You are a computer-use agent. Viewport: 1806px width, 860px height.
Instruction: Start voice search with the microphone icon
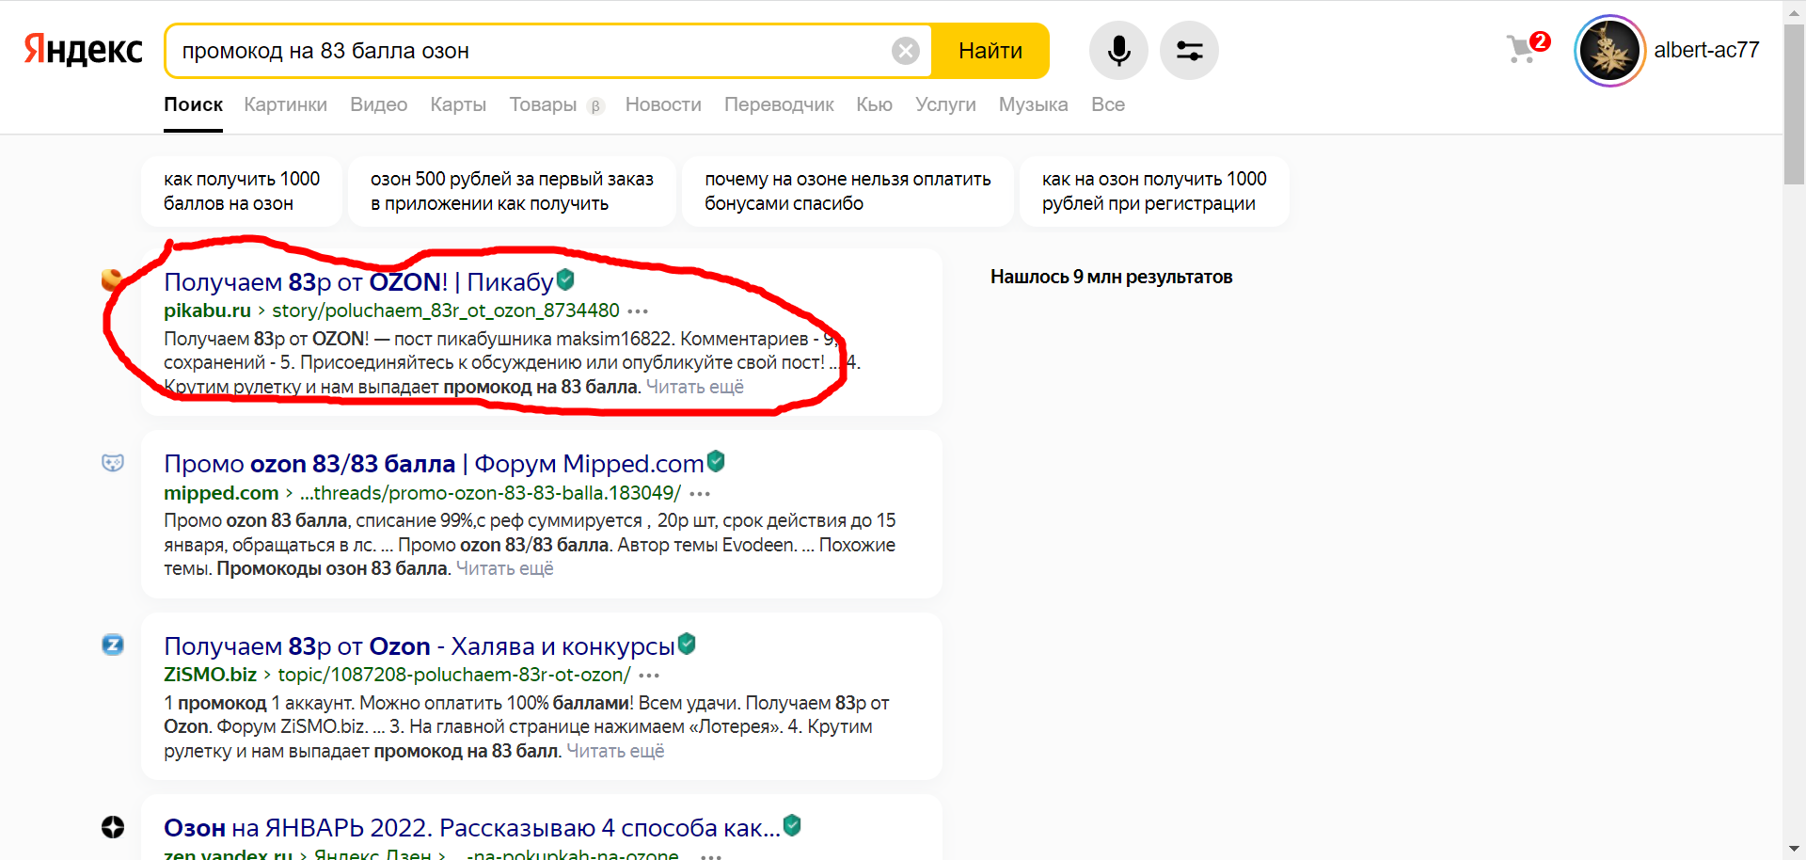pyautogui.click(x=1118, y=51)
